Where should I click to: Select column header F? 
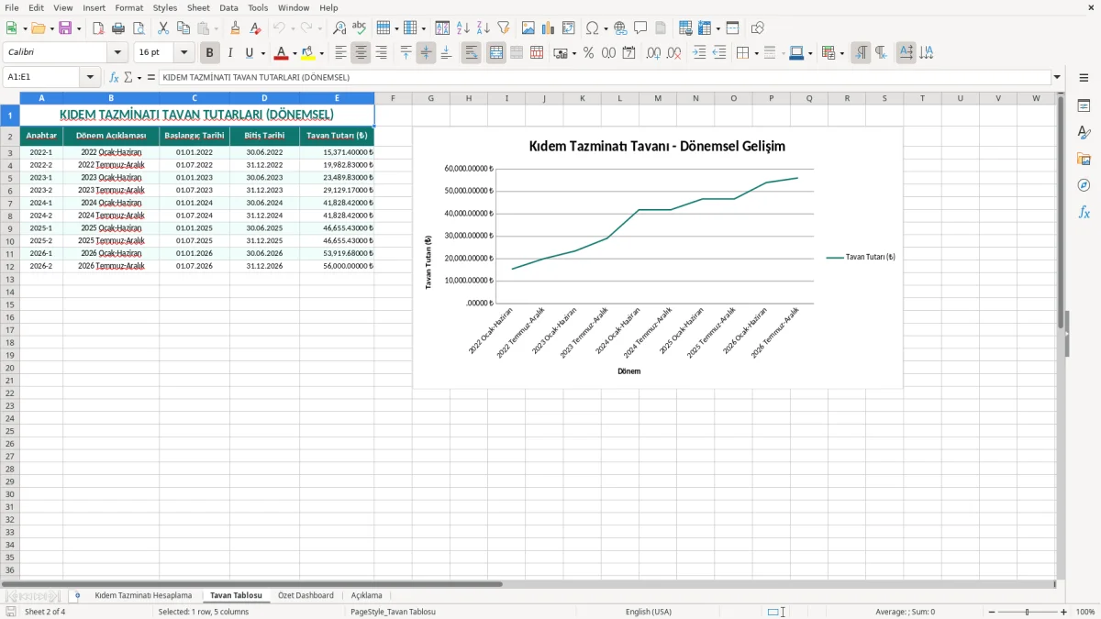[393, 98]
